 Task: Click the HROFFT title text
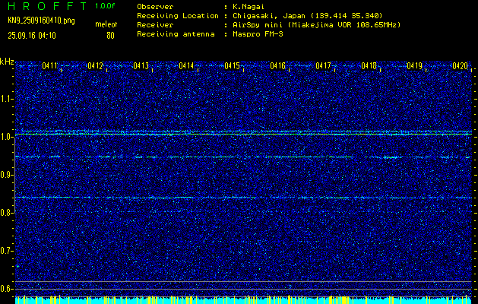click(x=47, y=6)
